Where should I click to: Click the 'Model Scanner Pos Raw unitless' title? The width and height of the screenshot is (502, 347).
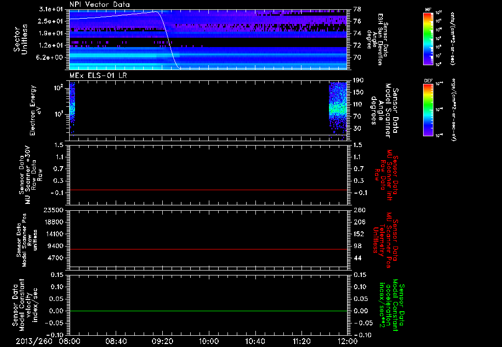point(26,240)
